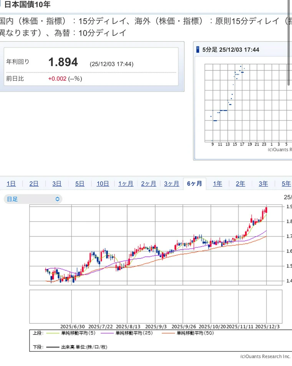Open the 日足 candle interval dropdown

[x=33, y=199]
